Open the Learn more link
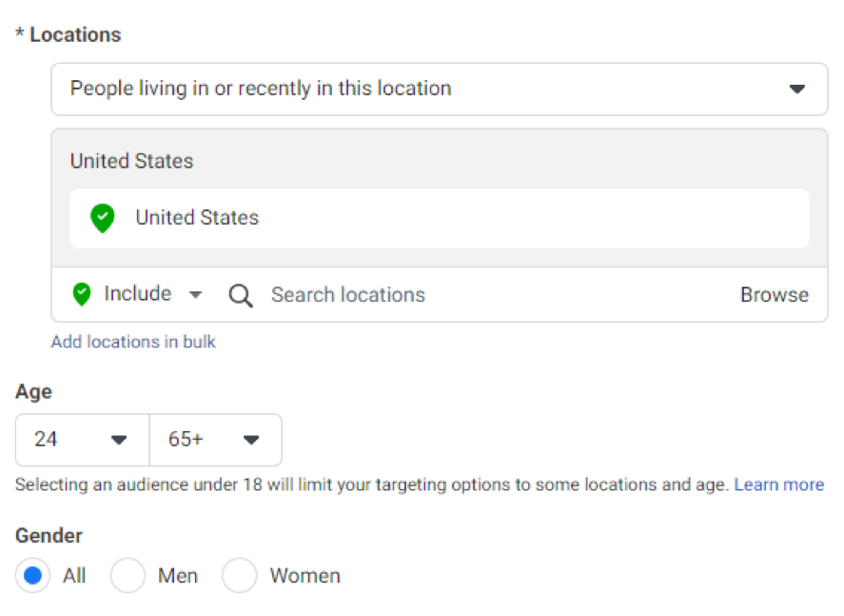The width and height of the screenshot is (844, 616). point(778,485)
